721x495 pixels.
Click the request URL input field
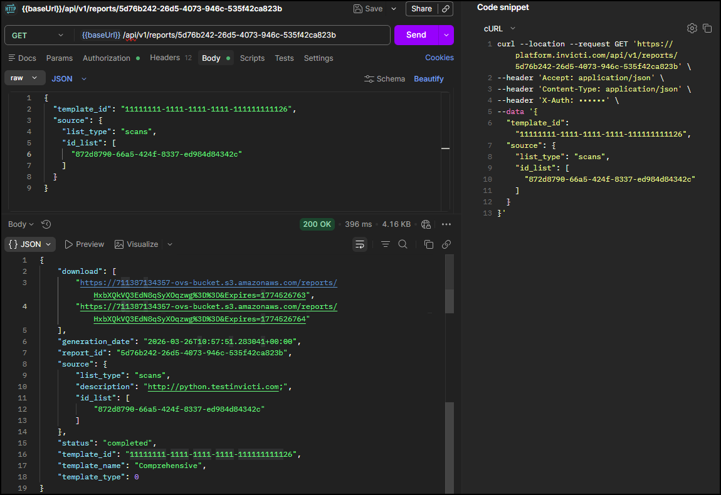[x=251, y=35]
